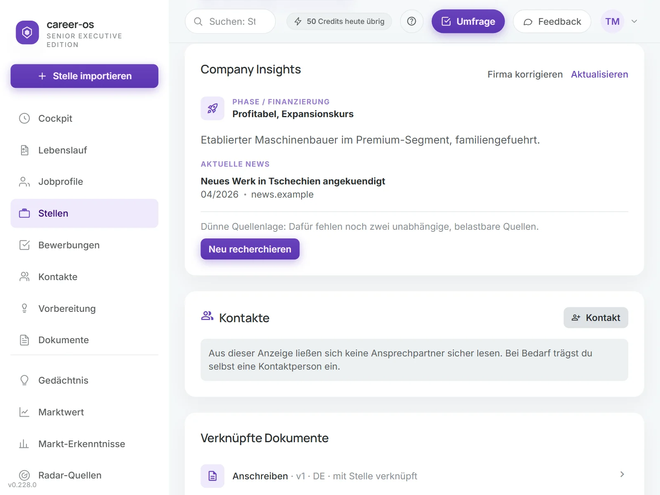Click the Anschreiben document icon
Screen dimensions: 660x495
click(x=212, y=476)
